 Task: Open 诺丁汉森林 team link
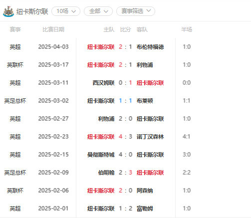point(150,137)
